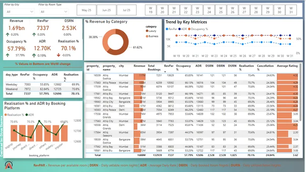Click the Occupancy % green up-arrow indicator
Viewport: 306px width, 172px height.
coord(8,55)
